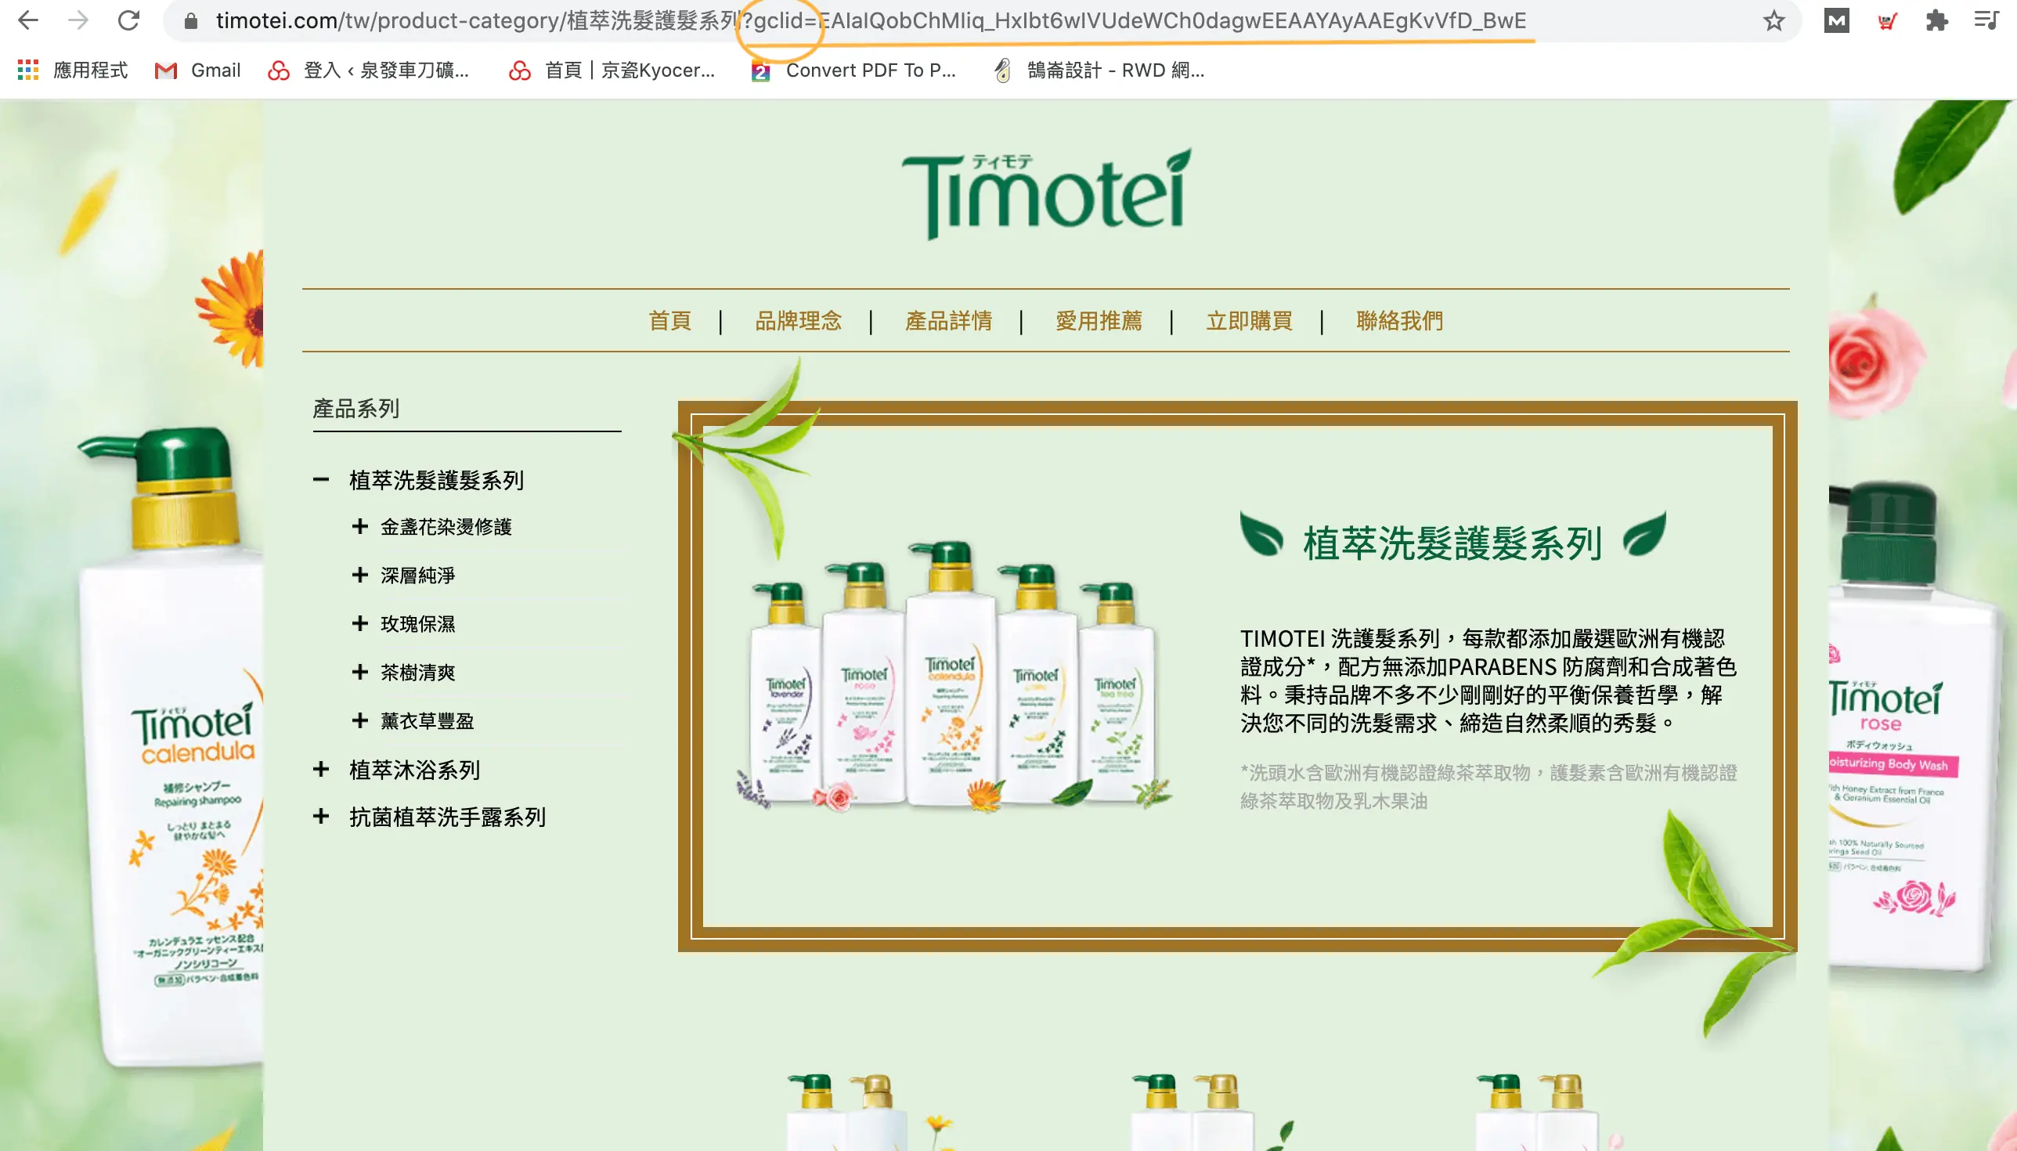This screenshot has width=2017, height=1151.
Task: Open 產品詳情 in the navigation menu
Action: point(948,321)
